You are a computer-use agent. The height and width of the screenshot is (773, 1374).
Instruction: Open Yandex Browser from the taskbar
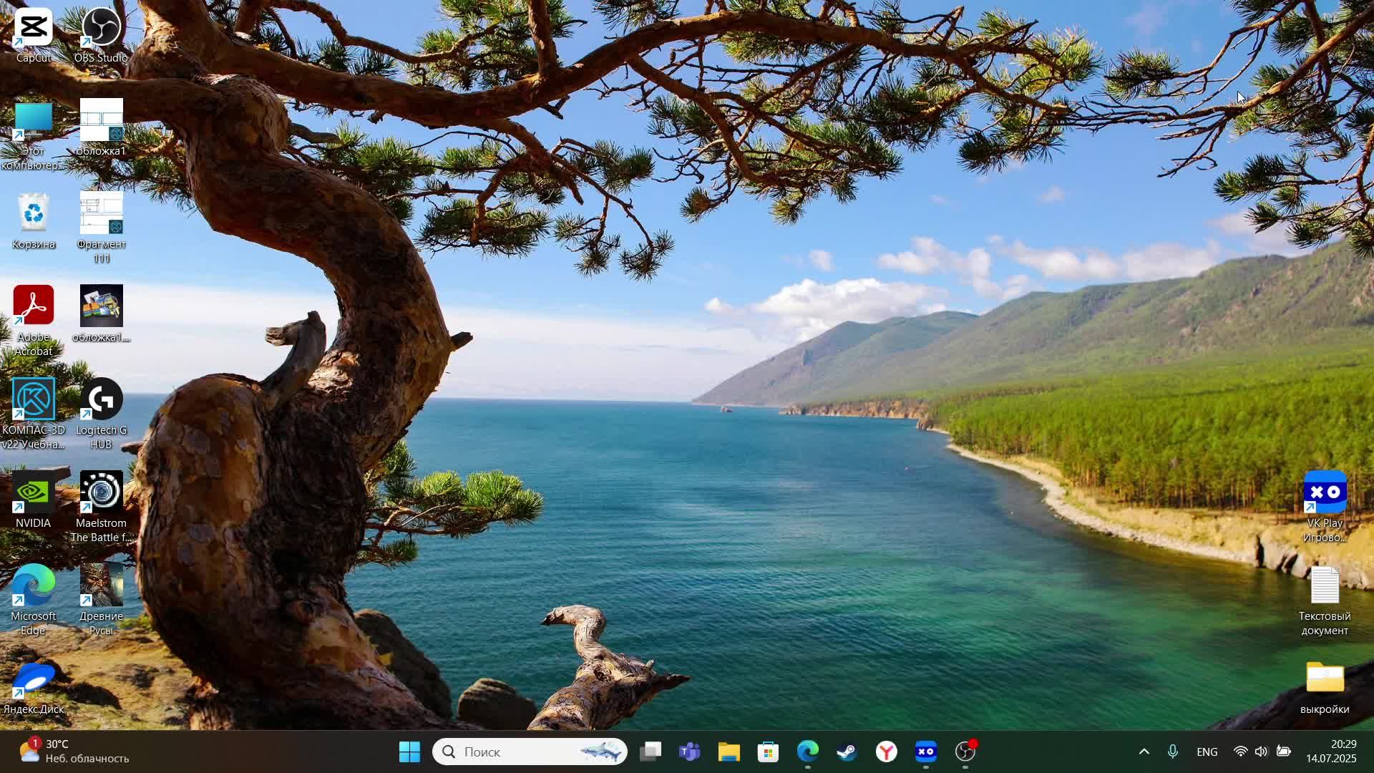click(887, 752)
